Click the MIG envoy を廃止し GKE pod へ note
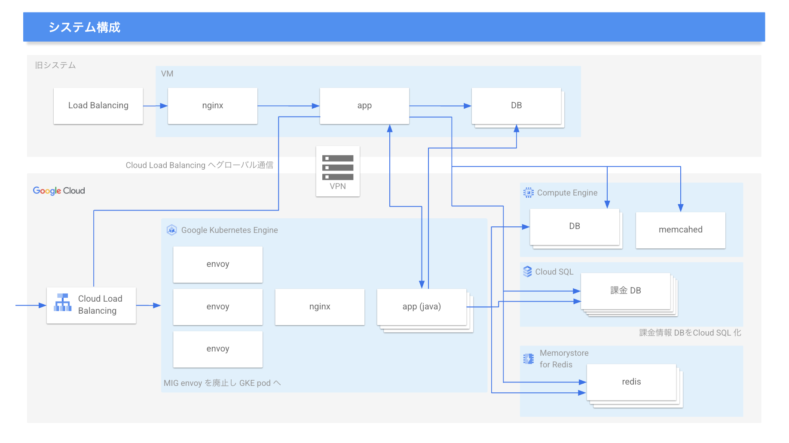Screen dimensions: 789x443 222,383
